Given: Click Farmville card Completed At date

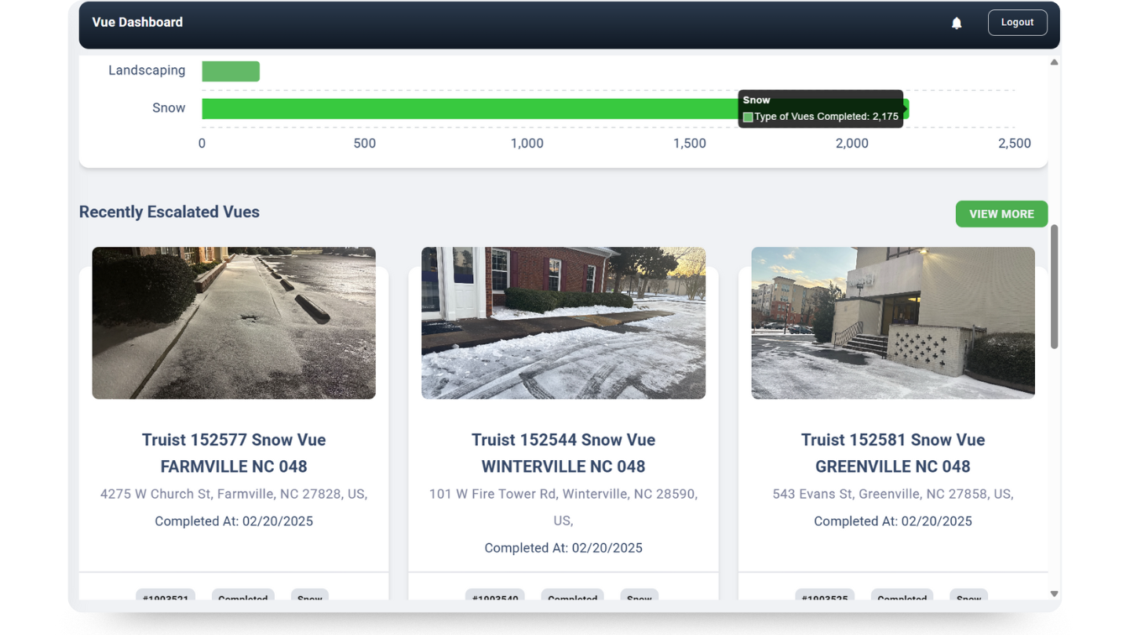Looking at the screenshot, I should click(x=234, y=521).
